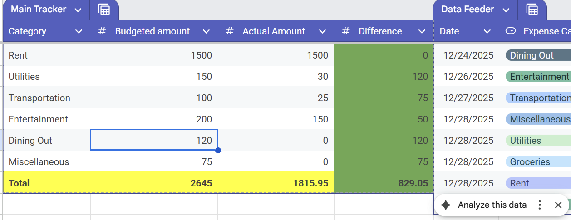The height and width of the screenshot is (220, 571).
Task: Select the Utilities expense chip
Action: click(x=538, y=141)
